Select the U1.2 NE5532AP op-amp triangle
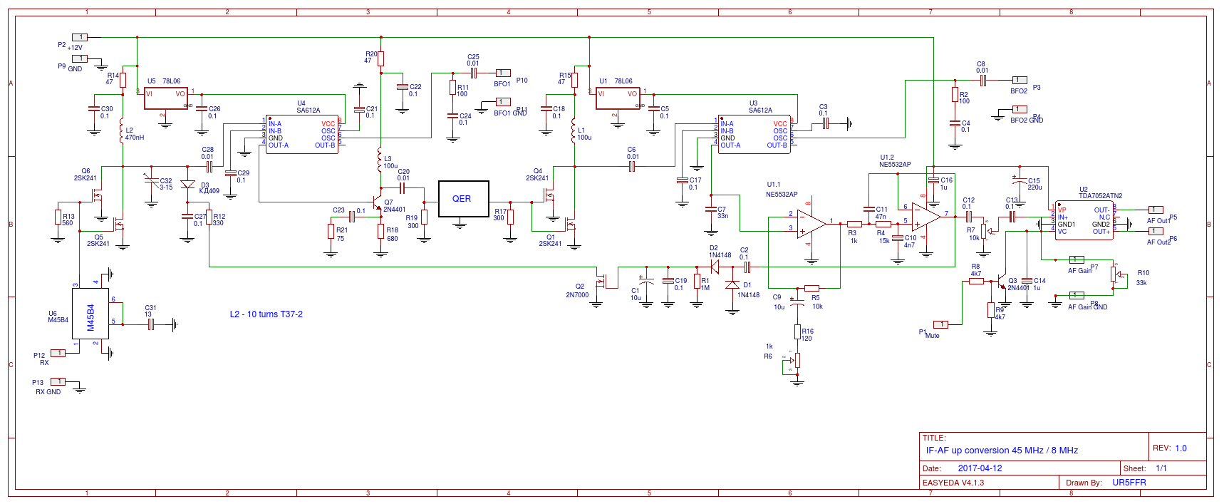The width and height of the screenshot is (1224, 504). click(925, 217)
